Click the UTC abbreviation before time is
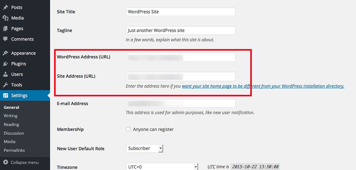356x170 pixels. (211, 167)
